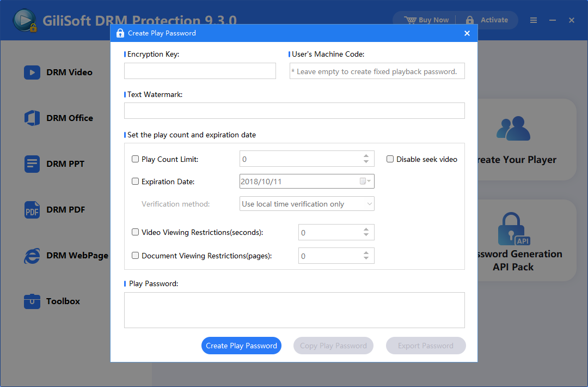
Task: Close the Create Play Password dialog
Action: [x=467, y=33]
